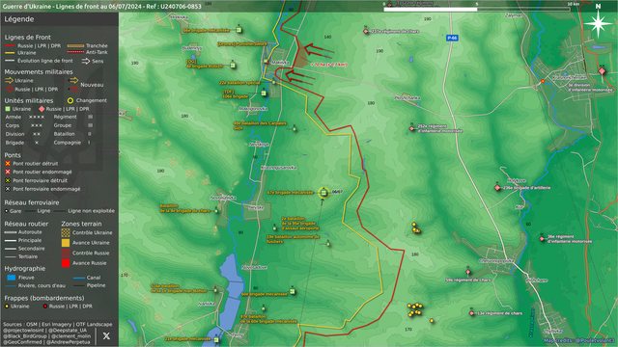
Task: Click the @GeoConfirmed source credit
Action: [22, 342]
